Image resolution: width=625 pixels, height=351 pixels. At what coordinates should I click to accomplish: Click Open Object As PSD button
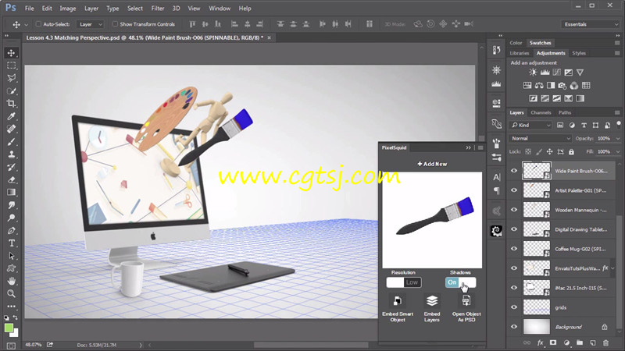(x=466, y=308)
